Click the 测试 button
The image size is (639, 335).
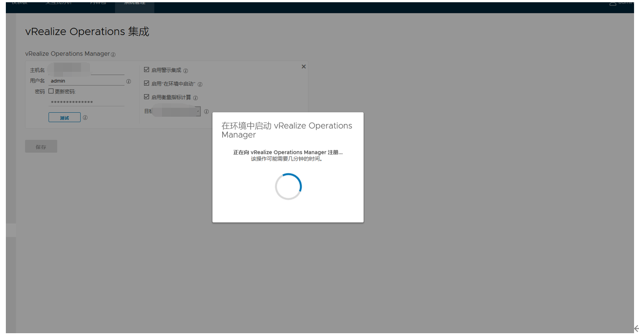click(x=64, y=117)
